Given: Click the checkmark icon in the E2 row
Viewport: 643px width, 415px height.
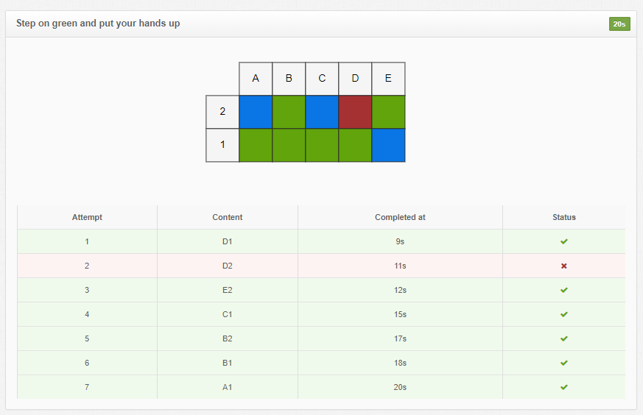Looking at the screenshot, I should [x=564, y=290].
